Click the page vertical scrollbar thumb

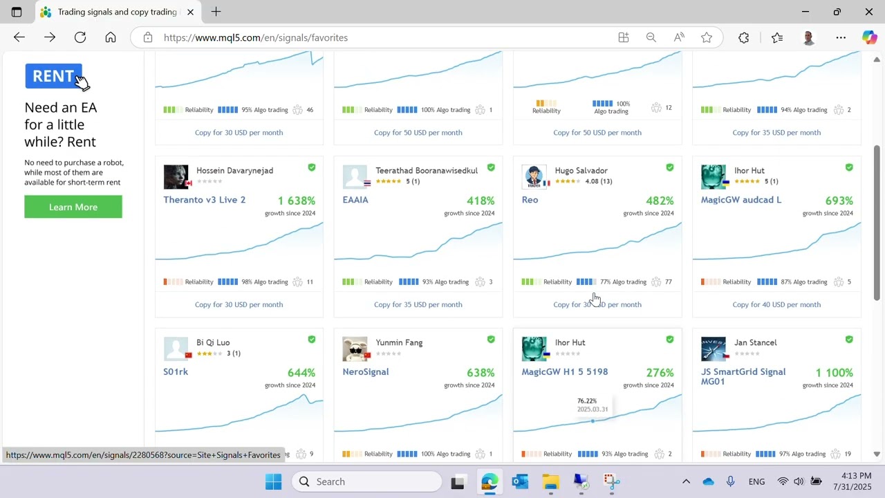[x=877, y=223]
